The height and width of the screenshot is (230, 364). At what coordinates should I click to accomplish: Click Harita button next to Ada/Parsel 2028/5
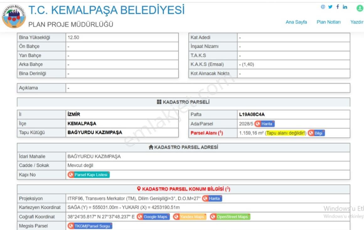click(265, 124)
